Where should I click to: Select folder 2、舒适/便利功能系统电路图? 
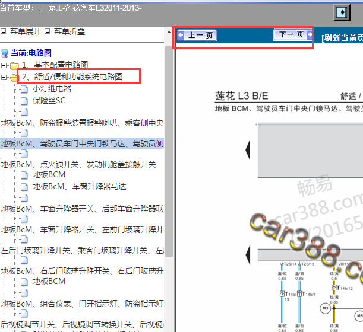click(x=72, y=76)
